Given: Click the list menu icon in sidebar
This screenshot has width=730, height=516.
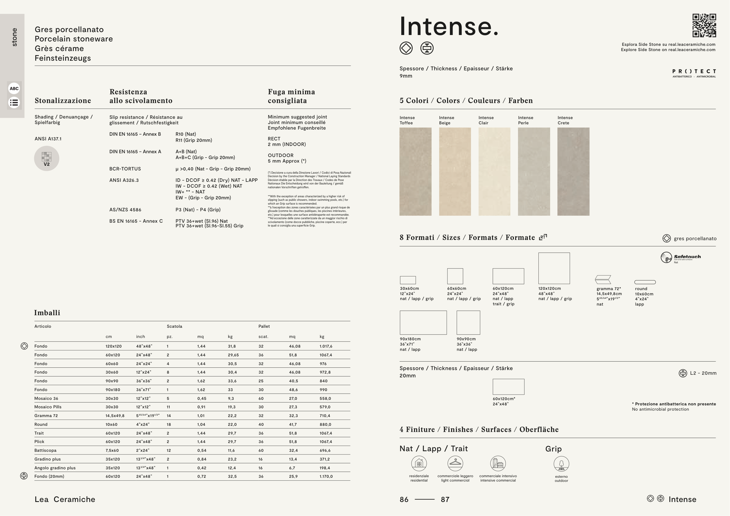Looking at the screenshot, I should [14, 103].
